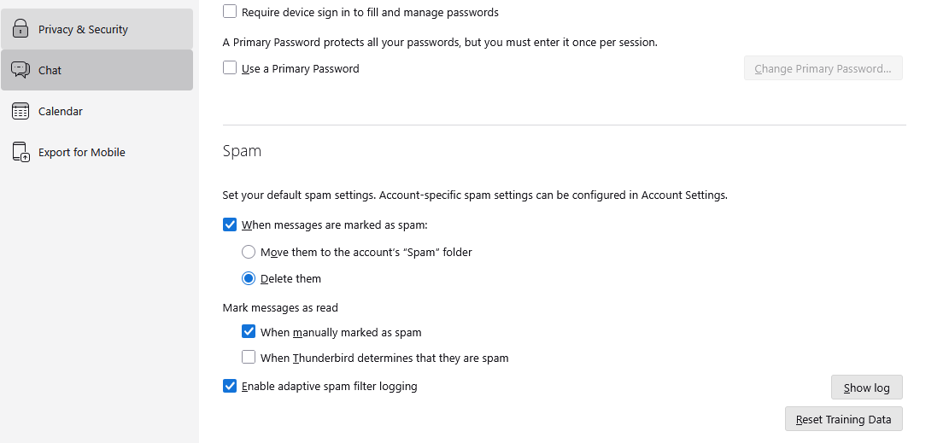Viewport: 949px width, 443px height.
Task: Click the Calendar grid icon in sidebar
Action: [x=21, y=111]
